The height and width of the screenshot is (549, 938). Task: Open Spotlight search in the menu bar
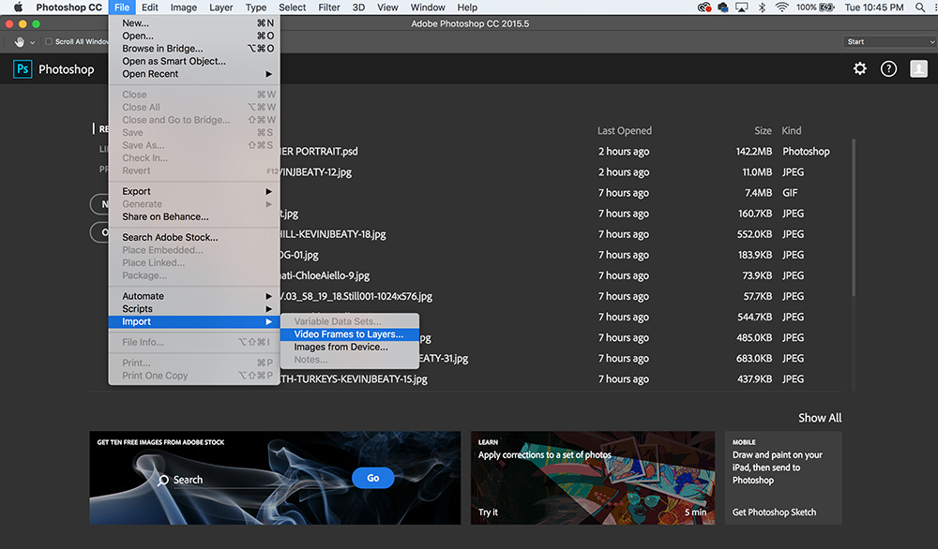[920, 7]
